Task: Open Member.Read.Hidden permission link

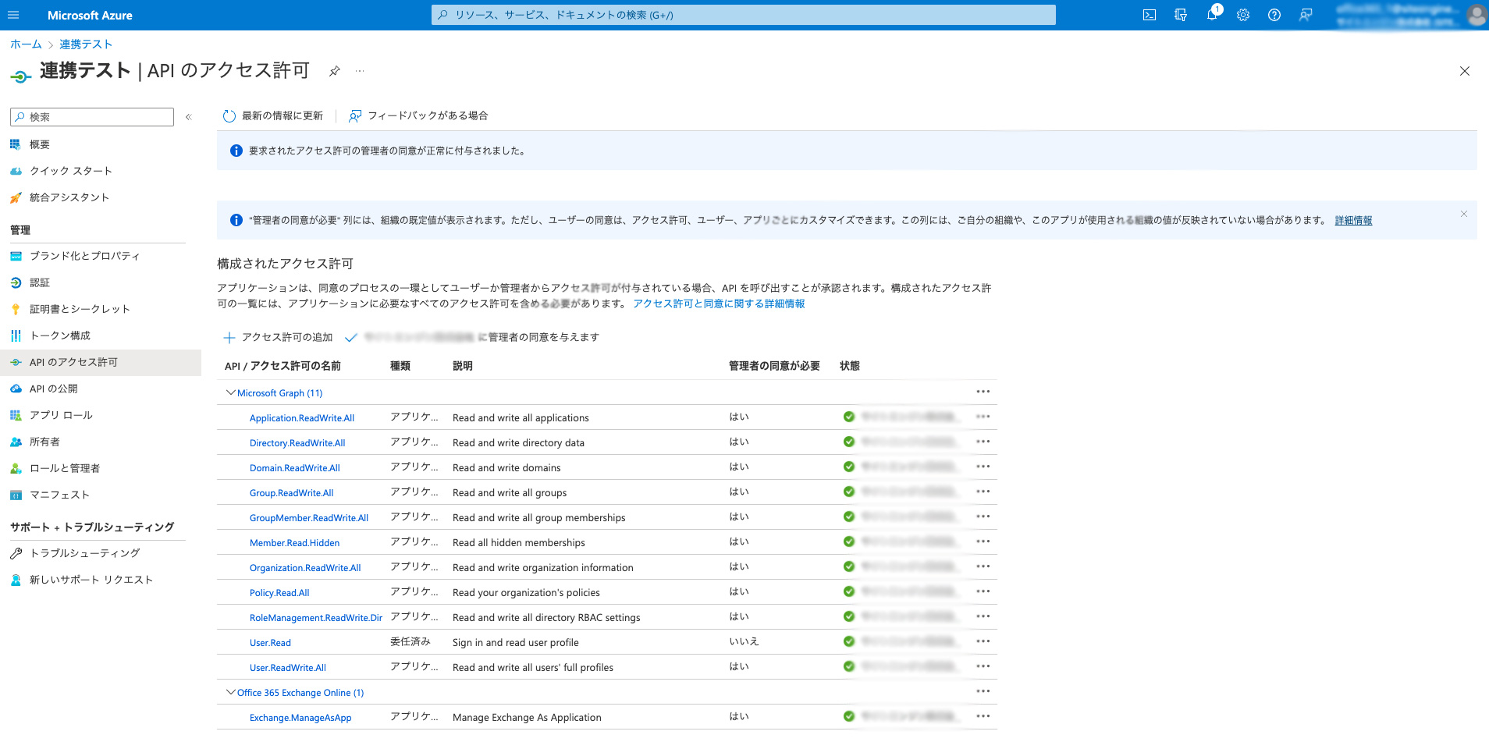Action: click(295, 543)
